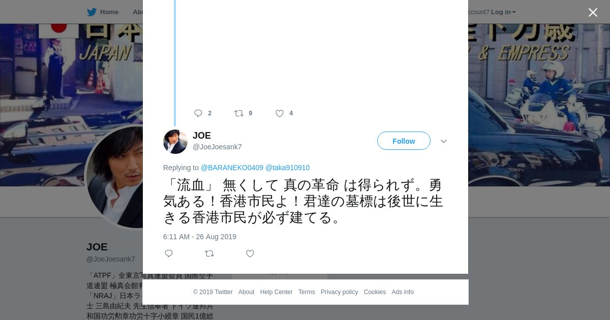Viewport: 610px width, 320px height.
Task: Close the tweet overlay with the X
Action: 593,13
